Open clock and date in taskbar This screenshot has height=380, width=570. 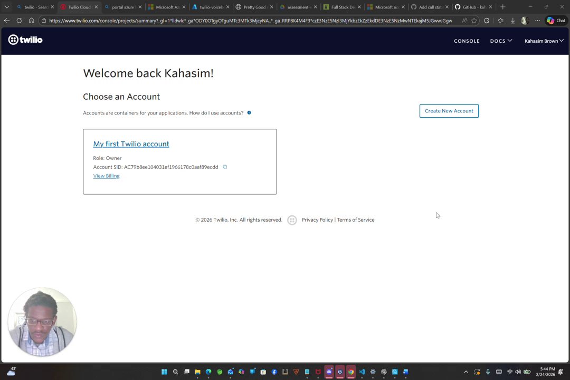click(545, 372)
